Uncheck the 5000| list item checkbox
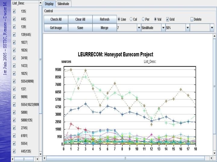Screen dimensions: 217x162 click(x=14, y=112)
